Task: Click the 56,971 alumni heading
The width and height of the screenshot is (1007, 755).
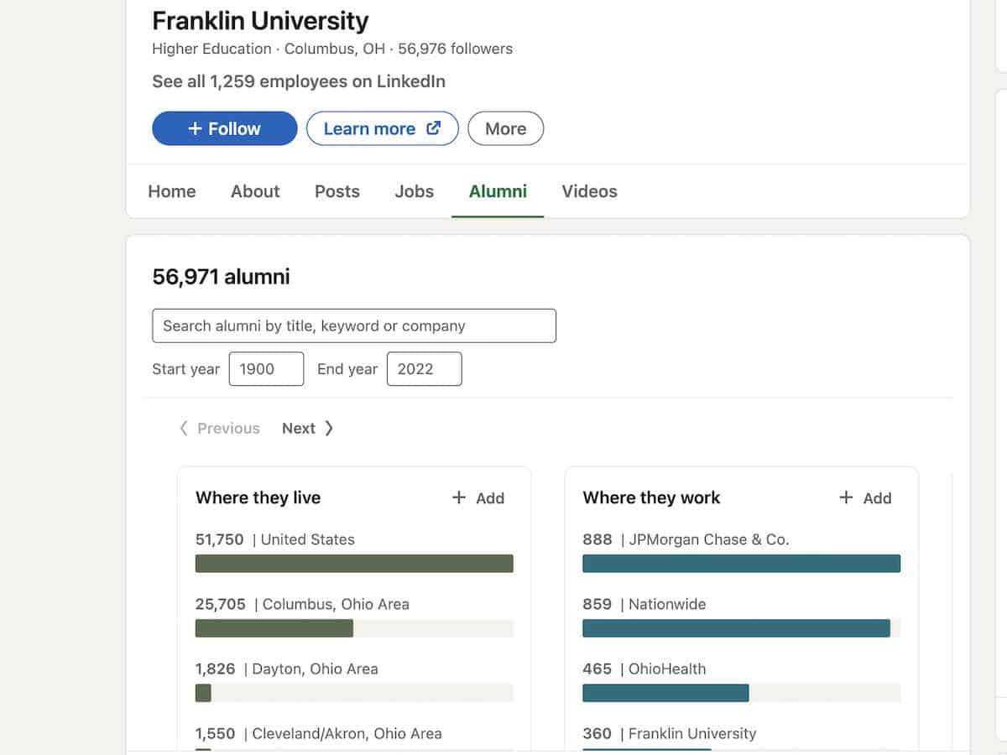Action: pos(221,277)
